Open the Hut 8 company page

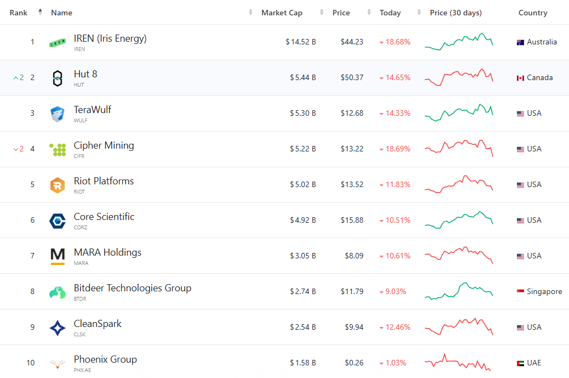pos(86,74)
